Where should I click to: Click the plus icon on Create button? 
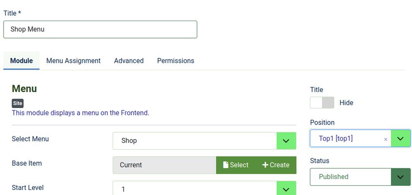click(265, 165)
